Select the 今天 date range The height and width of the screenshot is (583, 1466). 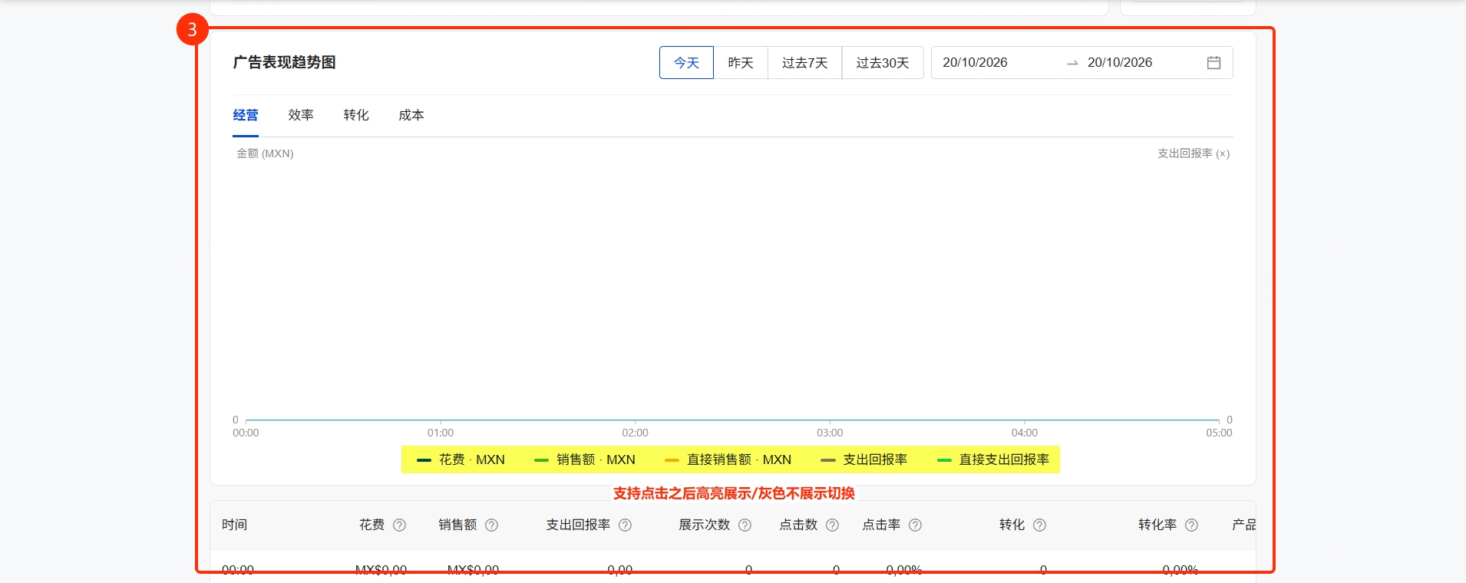(x=686, y=63)
